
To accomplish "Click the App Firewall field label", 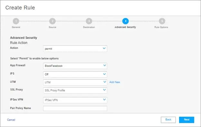I will [18, 65].
